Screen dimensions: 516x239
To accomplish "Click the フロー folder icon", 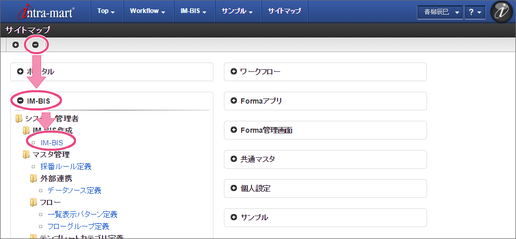I will click(x=34, y=203).
